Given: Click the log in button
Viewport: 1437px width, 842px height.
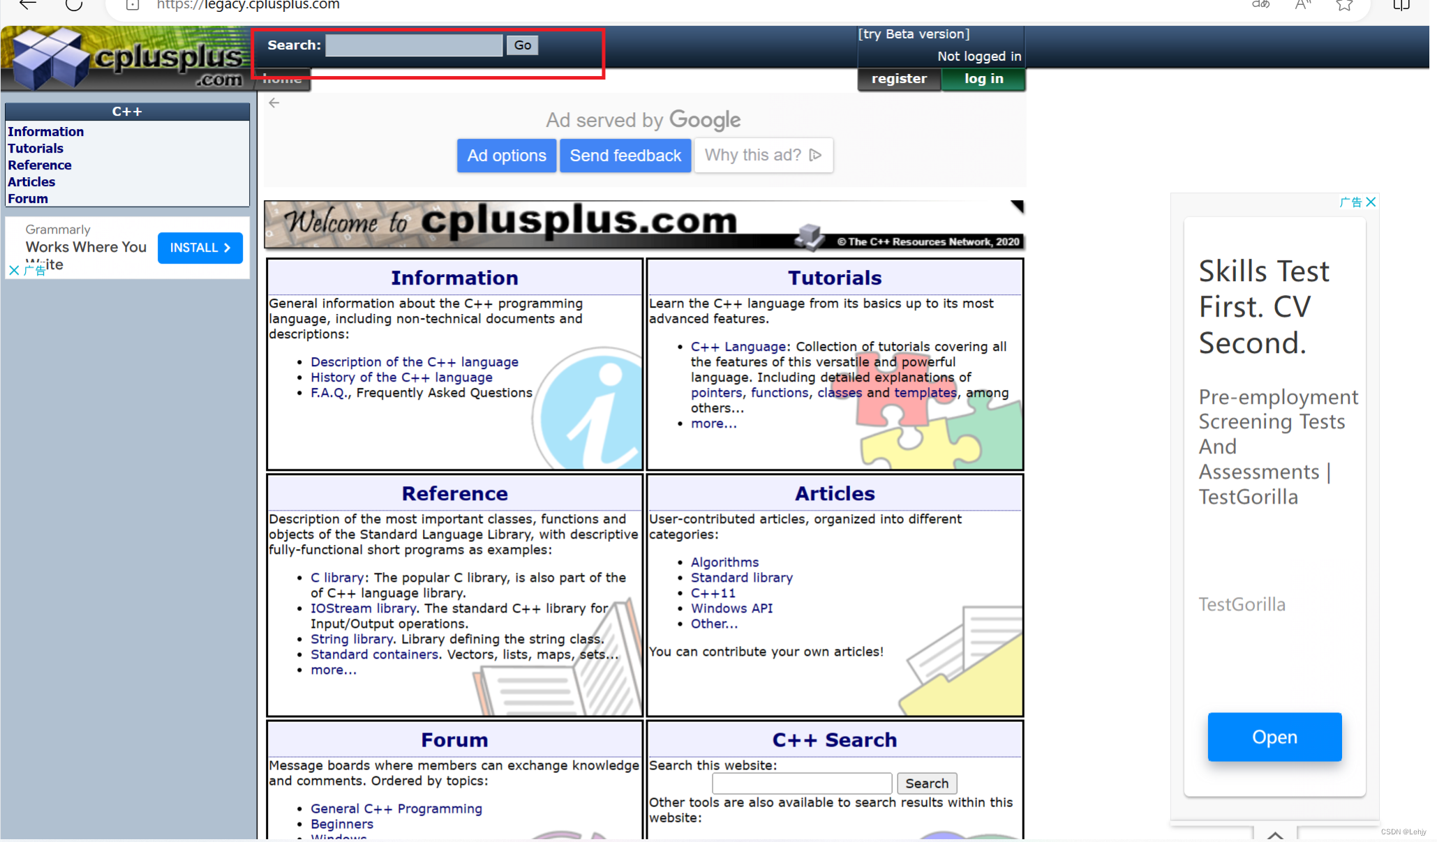Looking at the screenshot, I should 983,79.
